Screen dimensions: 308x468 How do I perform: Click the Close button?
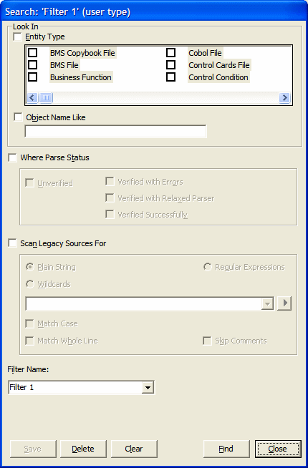pyautogui.click(x=278, y=449)
